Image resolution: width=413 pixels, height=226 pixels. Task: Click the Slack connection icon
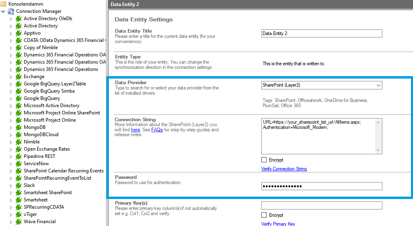click(x=19, y=185)
